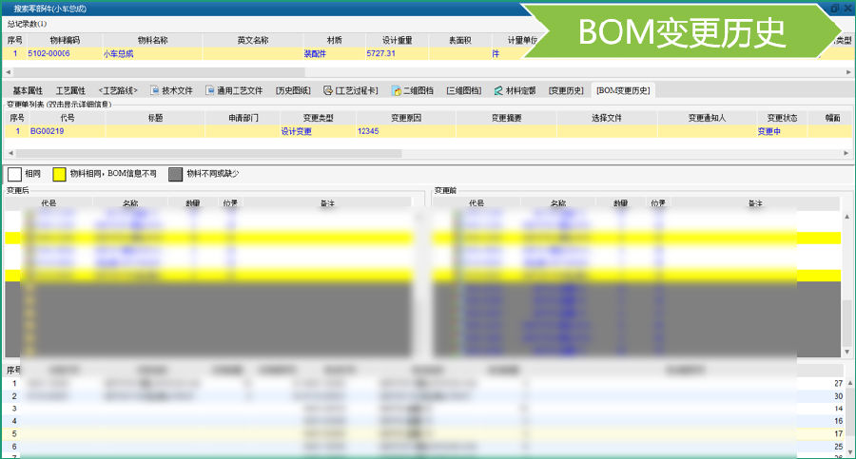
Task: Switch to the <工艺路线> tab
Action: point(118,90)
